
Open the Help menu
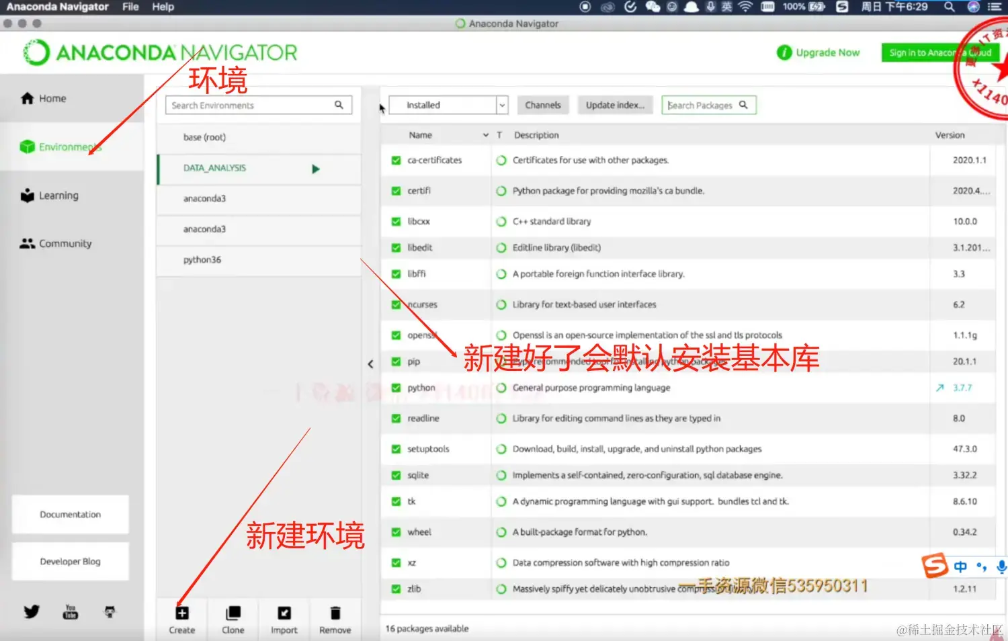tap(163, 7)
